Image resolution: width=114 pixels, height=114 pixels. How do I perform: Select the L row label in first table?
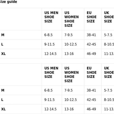(x=2, y=44)
